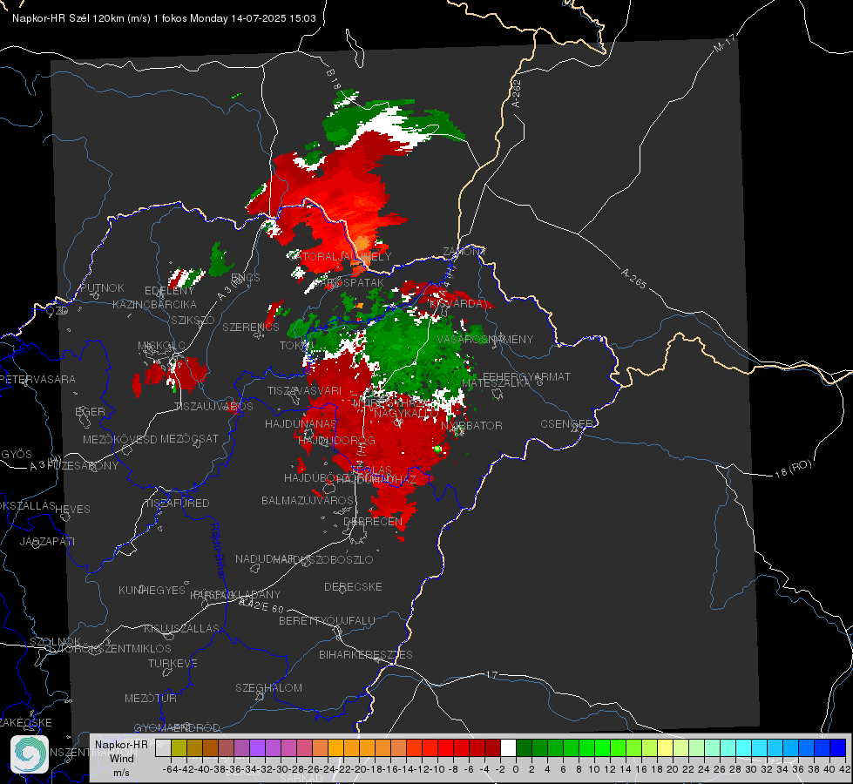
Task: Click the Napkor-HR Wind m/s legend label
Action: [121, 758]
